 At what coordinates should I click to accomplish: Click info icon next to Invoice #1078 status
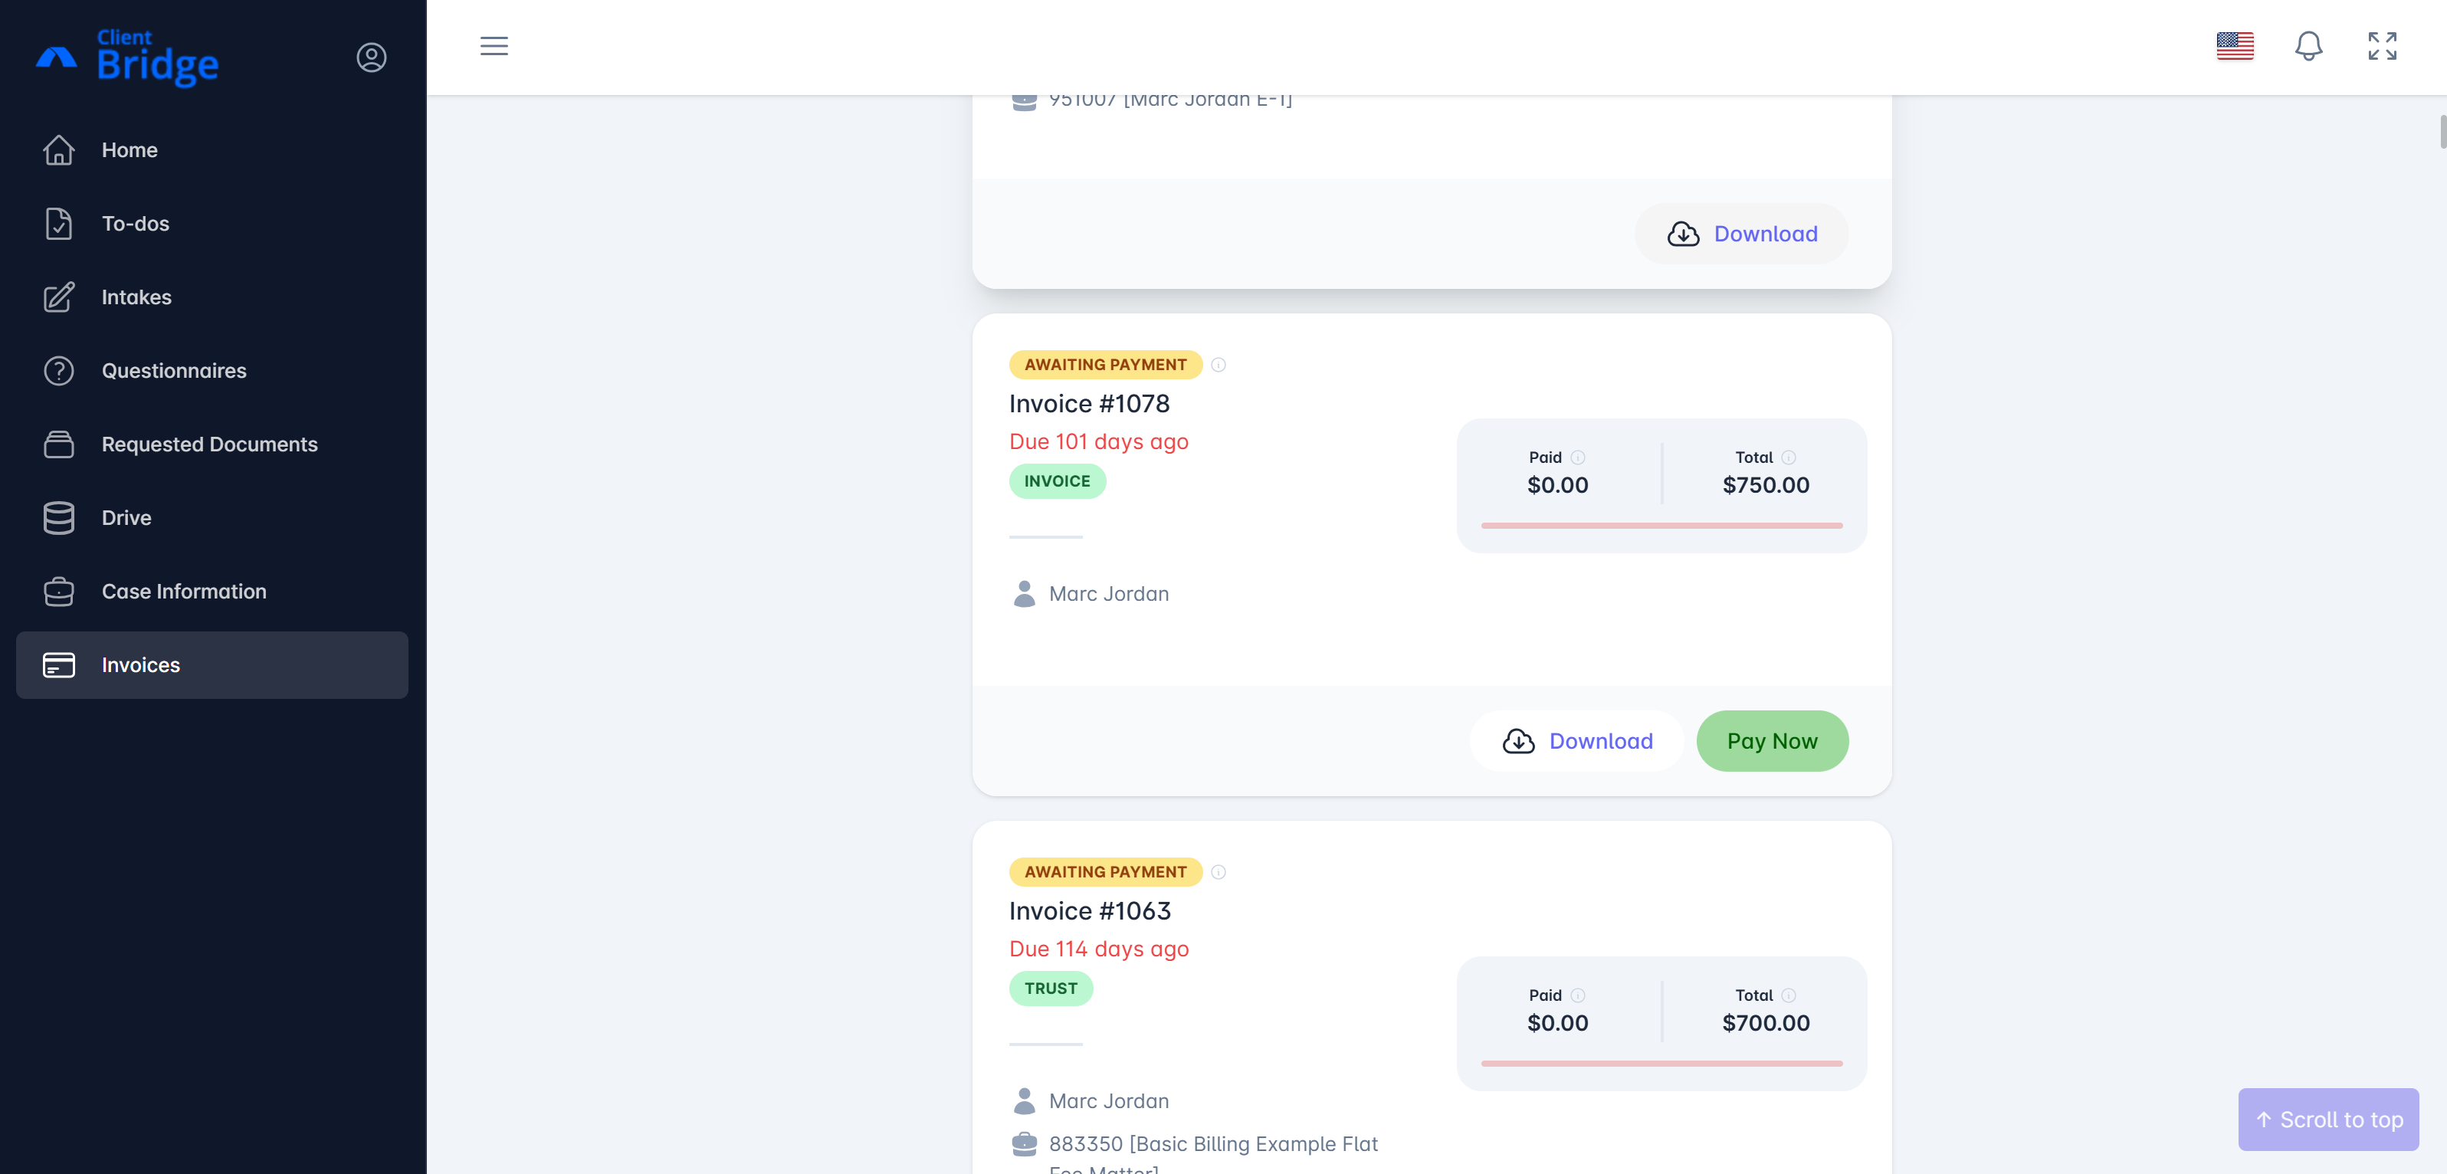pyautogui.click(x=1219, y=365)
